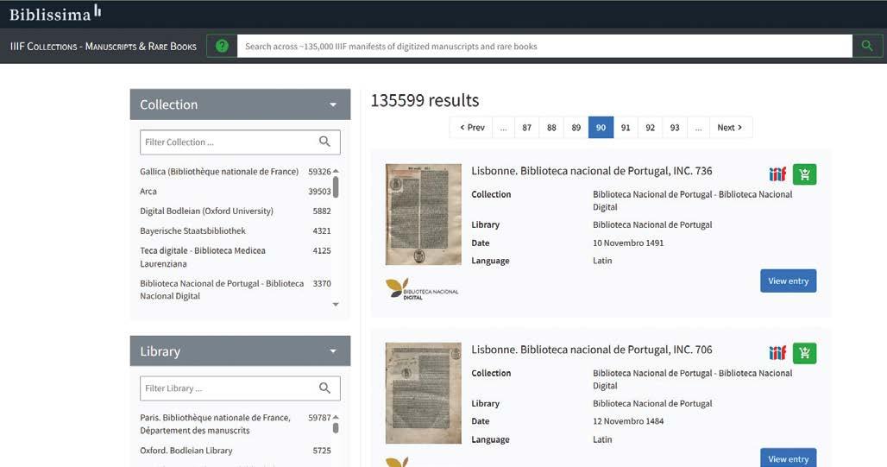Click the 135599 results heading
Viewport: 887px width, 467px height.
pyautogui.click(x=425, y=100)
